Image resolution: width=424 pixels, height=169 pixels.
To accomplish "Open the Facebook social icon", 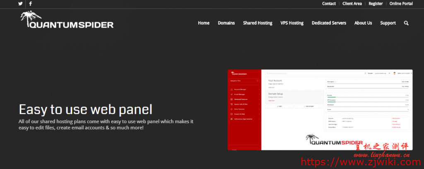I will click(x=31, y=4).
